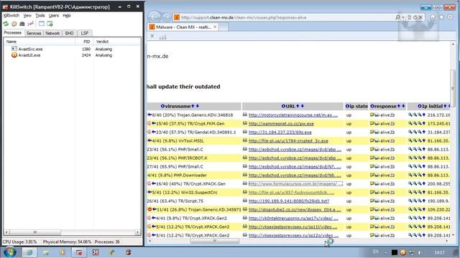Screen dimensions: 460x258
Task: Switch to the Processes tab
Action: click(13, 33)
